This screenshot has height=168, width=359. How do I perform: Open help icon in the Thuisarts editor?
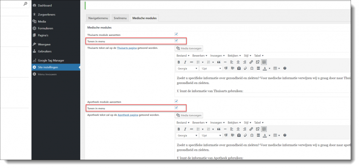[x=285, y=68]
